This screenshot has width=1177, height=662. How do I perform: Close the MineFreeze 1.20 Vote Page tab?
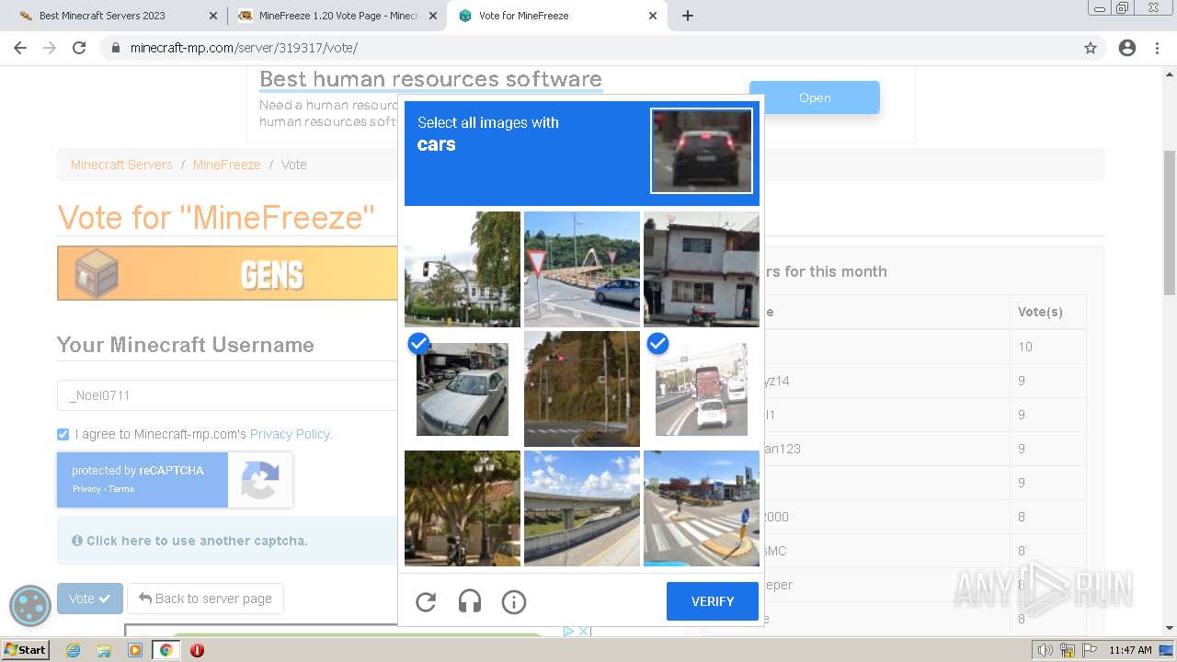pos(433,16)
